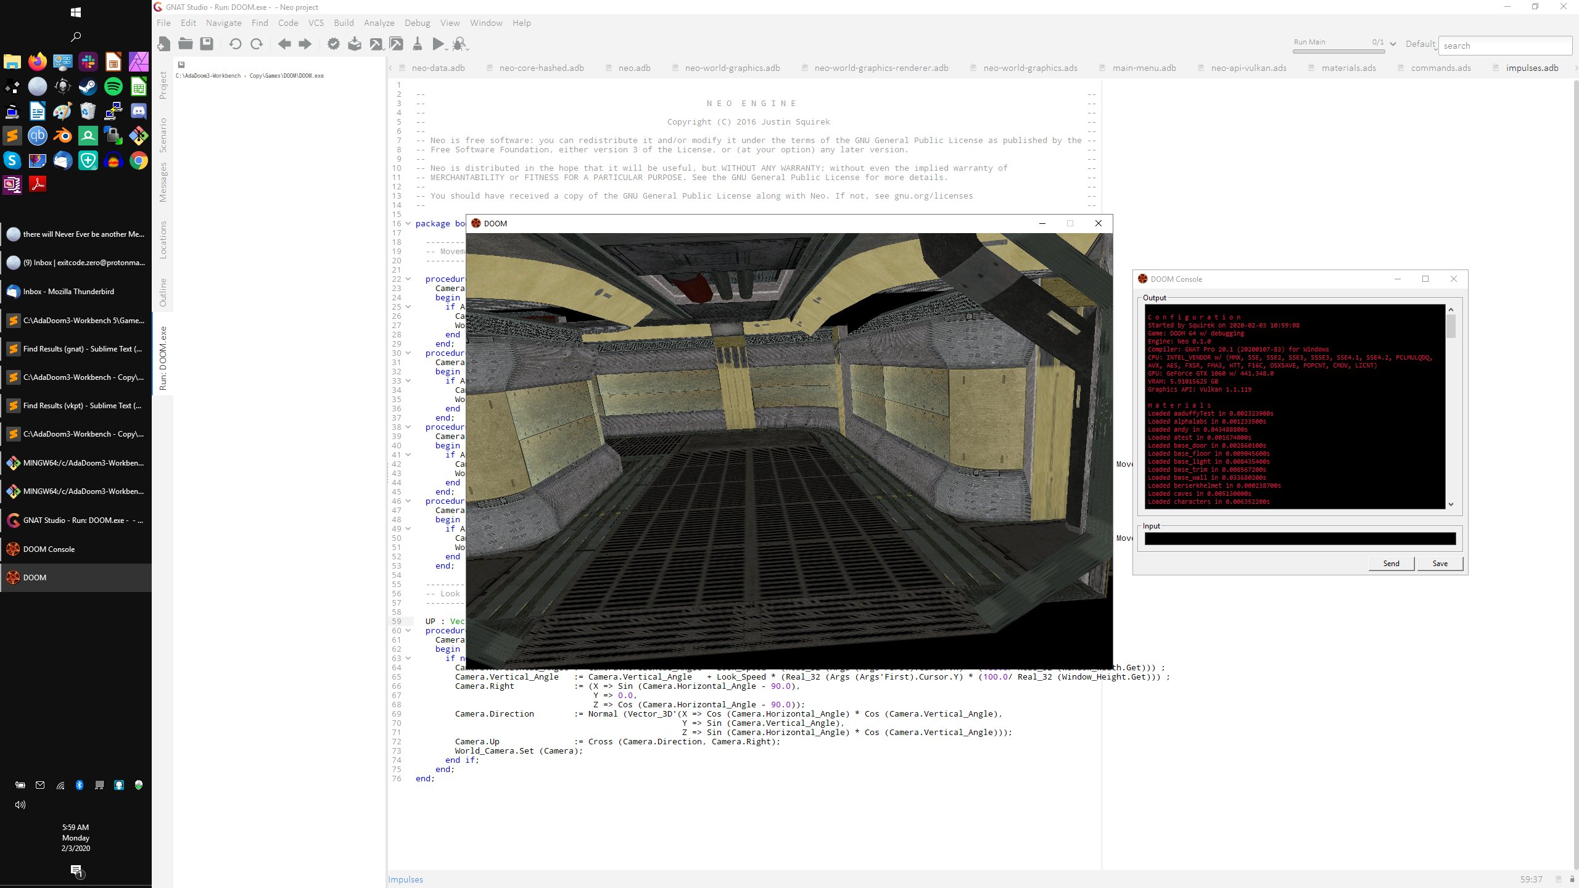This screenshot has width=1579, height=888.
Task: Open the Messages side panel tab
Action: (x=163, y=182)
